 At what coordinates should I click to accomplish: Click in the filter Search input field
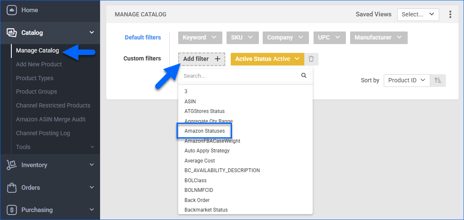240,76
